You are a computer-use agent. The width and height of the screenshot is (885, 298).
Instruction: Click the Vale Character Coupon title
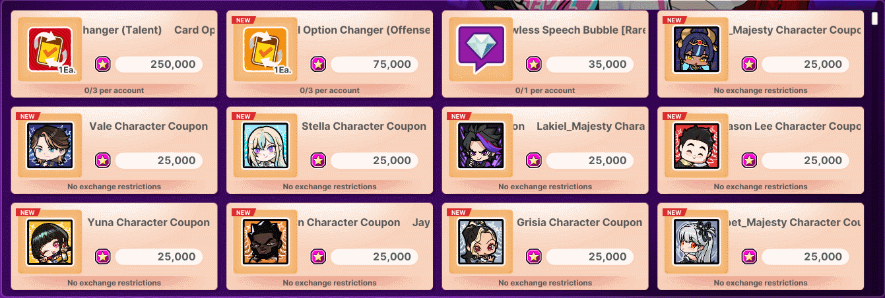tap(148, 127)
